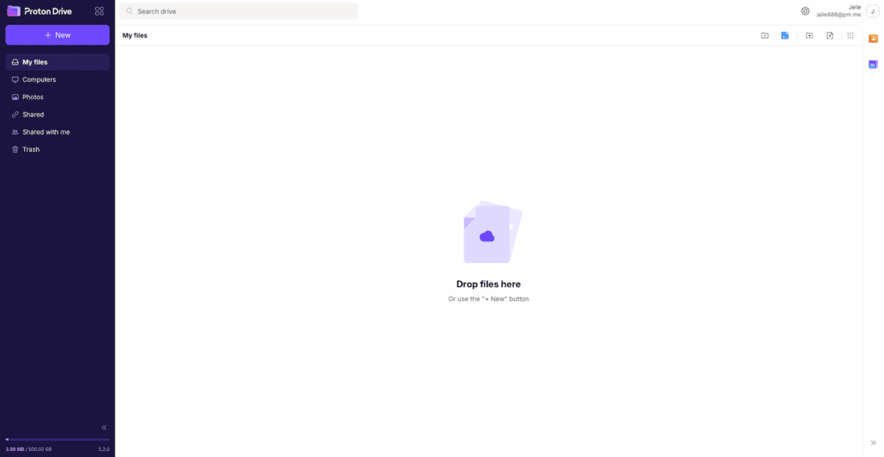Image resolution: width=884 pixels, height=457 pixels.
Task: Click the upload file toolbar icon
Action: [830, 35]
